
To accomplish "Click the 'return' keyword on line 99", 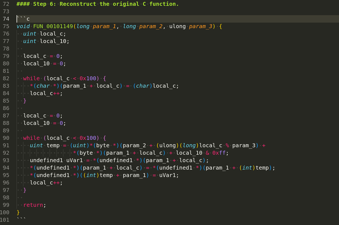I will coord(33,205).
